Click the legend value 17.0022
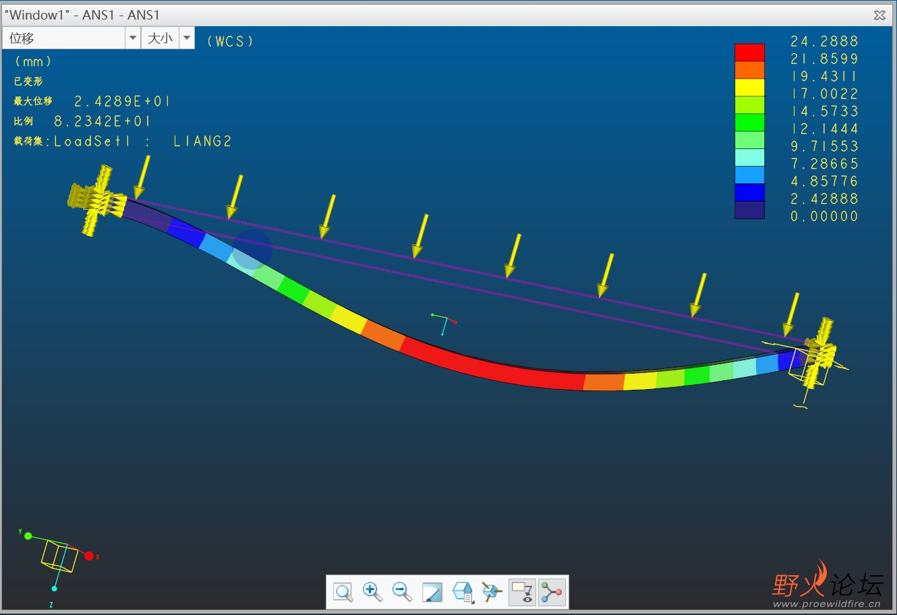This screenshot has width=897, height=615. pyautogui.click(x=824, y=94)
